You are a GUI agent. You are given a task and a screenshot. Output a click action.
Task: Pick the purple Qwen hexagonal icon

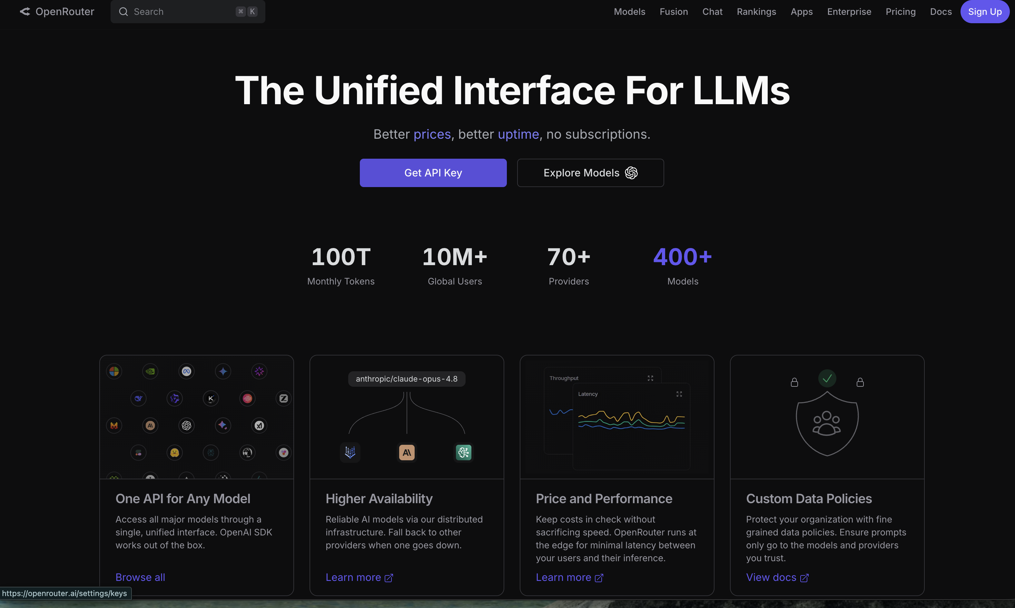[x=175, y=398]
